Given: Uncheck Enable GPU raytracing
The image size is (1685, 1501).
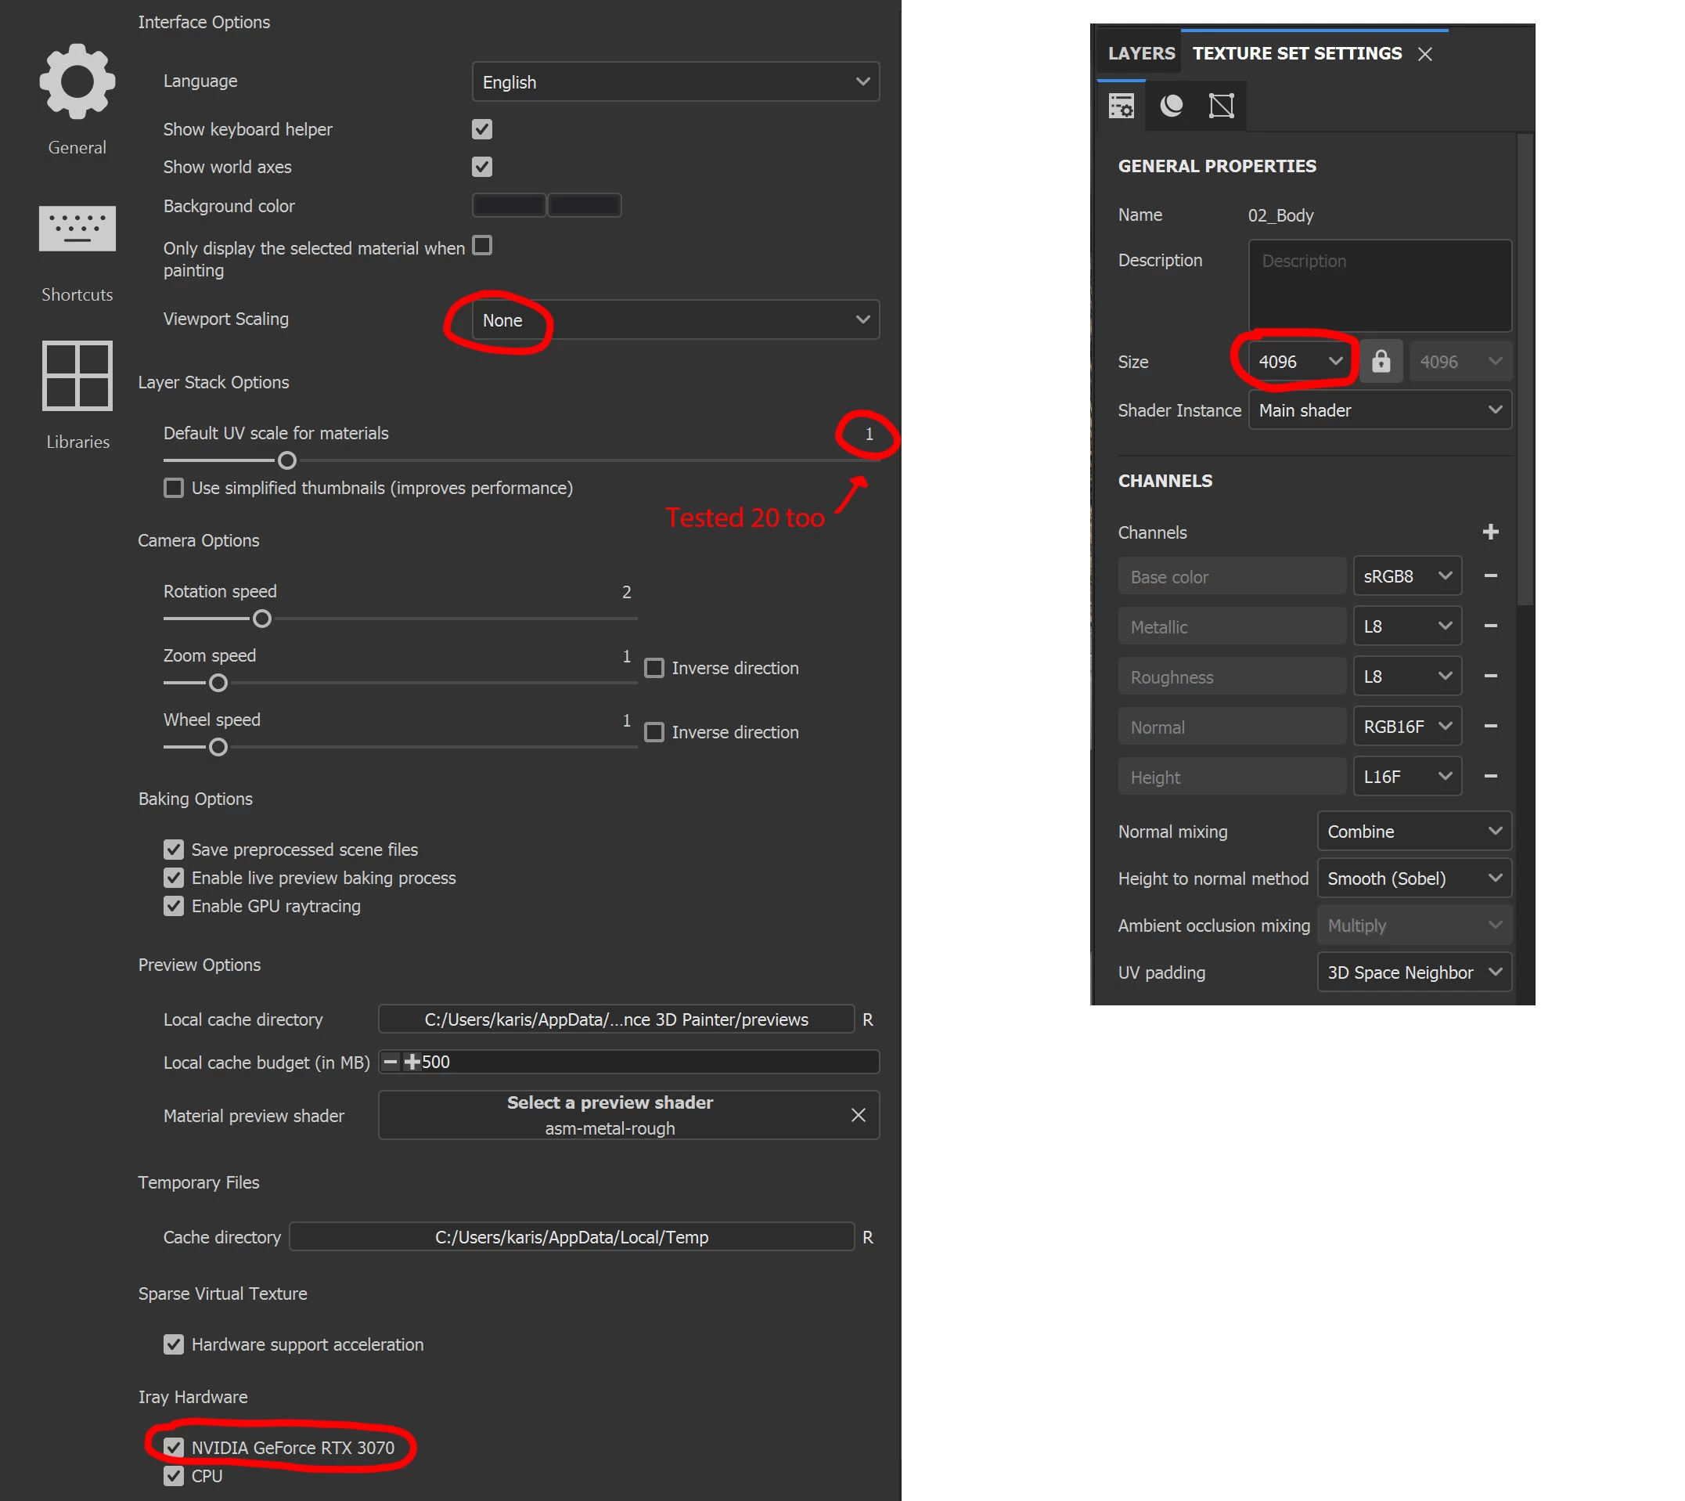Looking at the screenshot, I should point(173,906).
